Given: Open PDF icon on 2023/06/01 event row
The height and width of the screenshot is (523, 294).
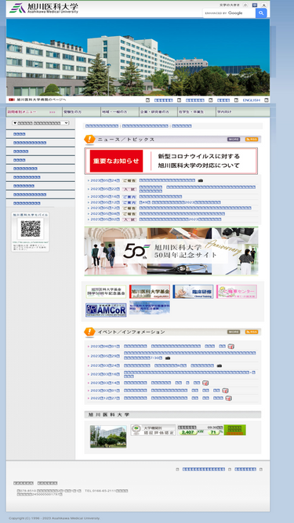Looking at the screenshot, I should tap(231, 347).
